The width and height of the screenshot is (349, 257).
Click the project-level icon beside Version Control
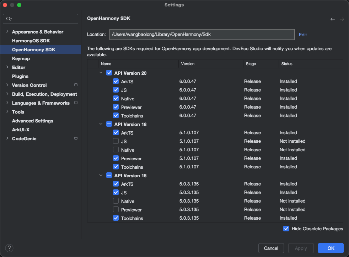pyautogui.click(x=76, y=85)
